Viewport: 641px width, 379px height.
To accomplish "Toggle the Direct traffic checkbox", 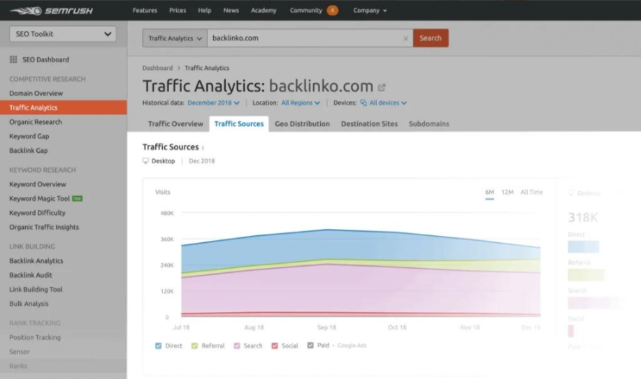I will [x=158, y=345].
